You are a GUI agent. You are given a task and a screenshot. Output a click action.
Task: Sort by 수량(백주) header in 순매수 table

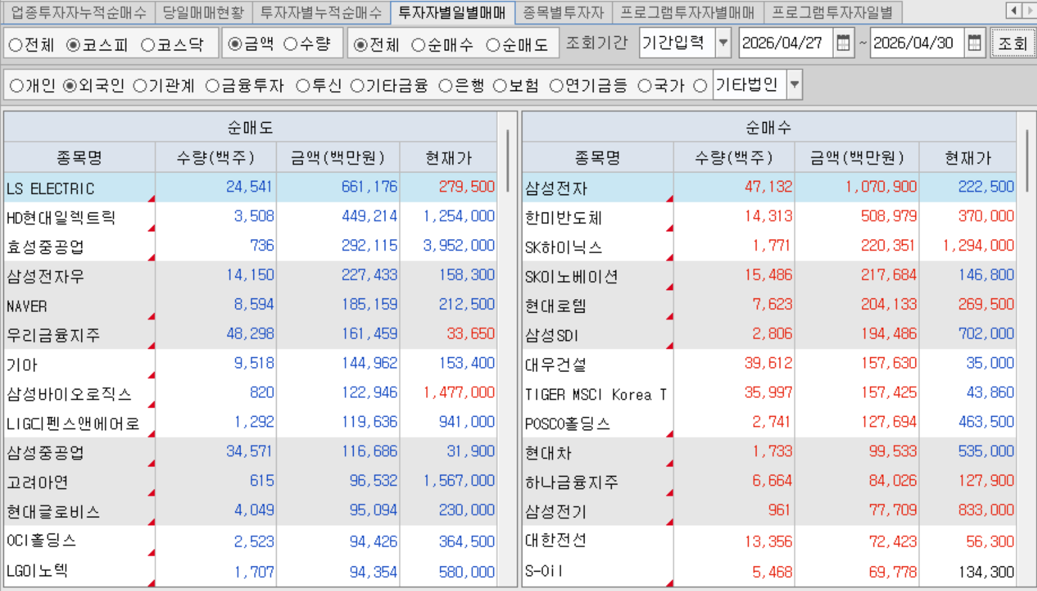point(734,158)
